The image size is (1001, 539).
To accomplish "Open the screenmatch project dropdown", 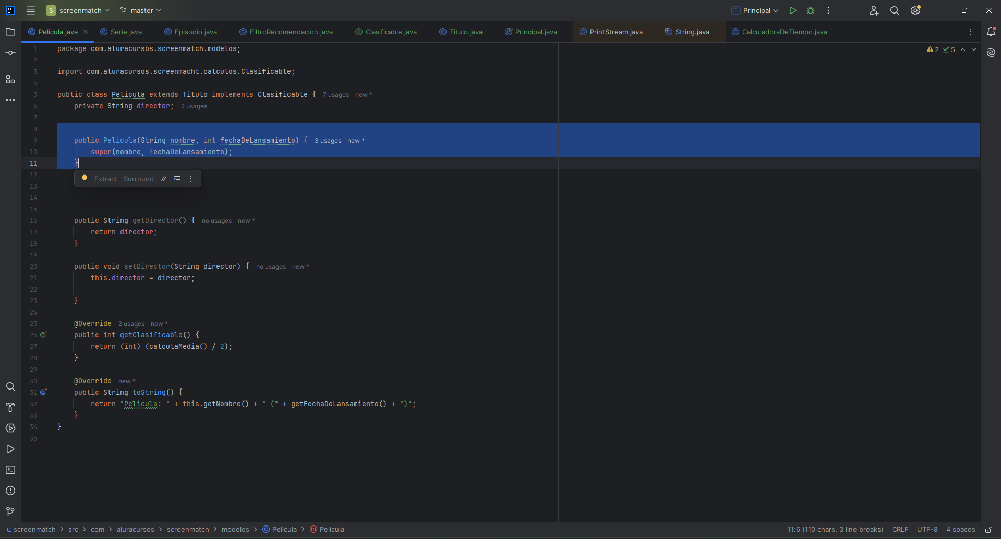I will coord(78,10).
